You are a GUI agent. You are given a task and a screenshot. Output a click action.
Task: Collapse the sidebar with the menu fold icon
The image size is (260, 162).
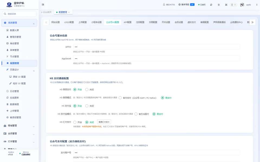43,5
